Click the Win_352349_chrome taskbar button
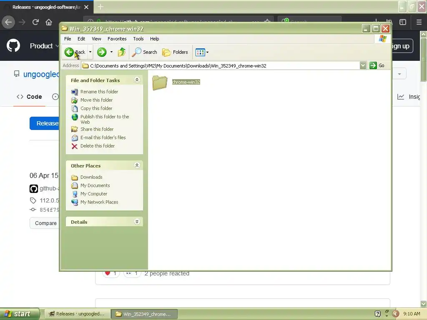This screenshot has height=320, width=427. (144, 314)
